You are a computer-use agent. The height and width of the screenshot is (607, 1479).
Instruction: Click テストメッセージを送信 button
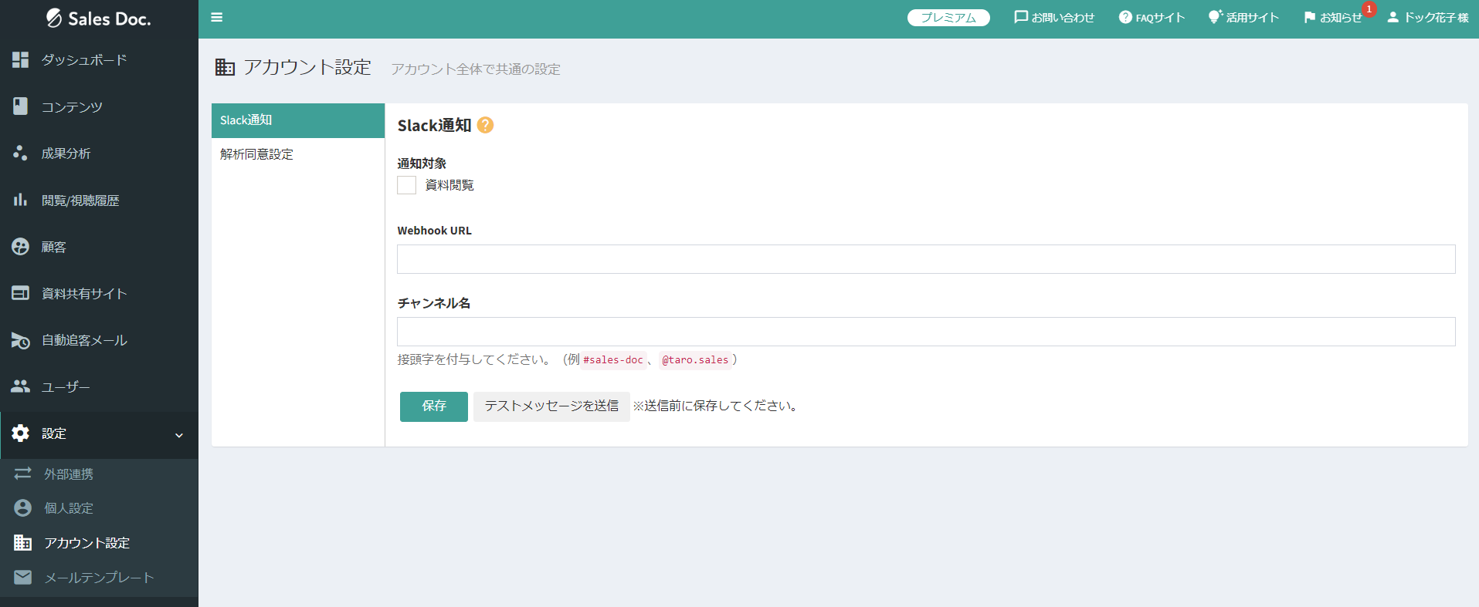click(551, 406)
